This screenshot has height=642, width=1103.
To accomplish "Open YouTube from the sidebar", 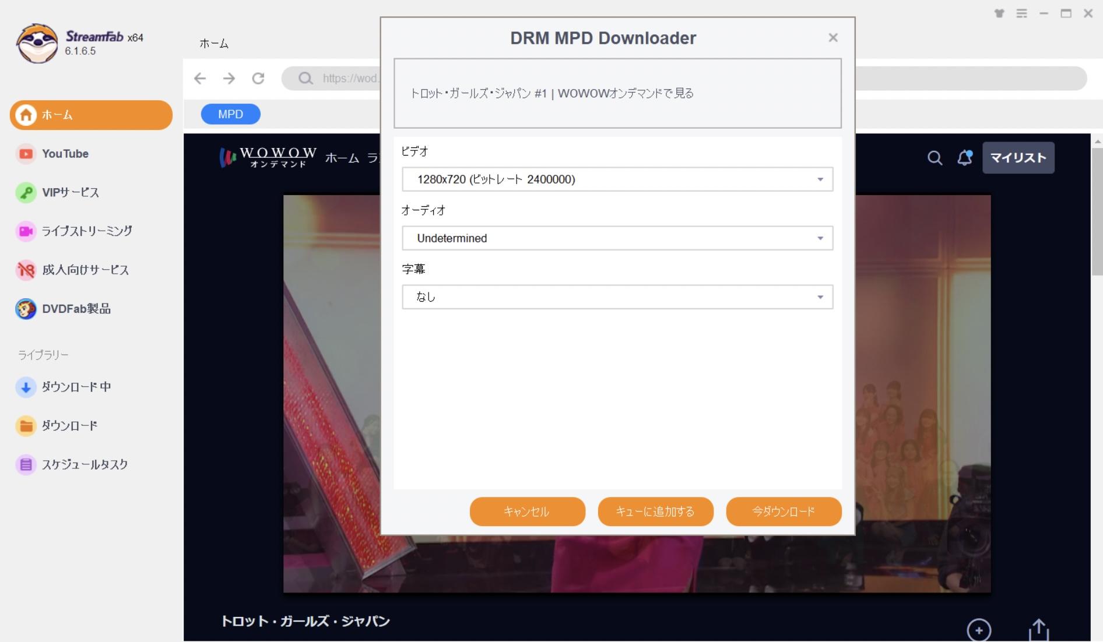I will click(x=65, y=154).
